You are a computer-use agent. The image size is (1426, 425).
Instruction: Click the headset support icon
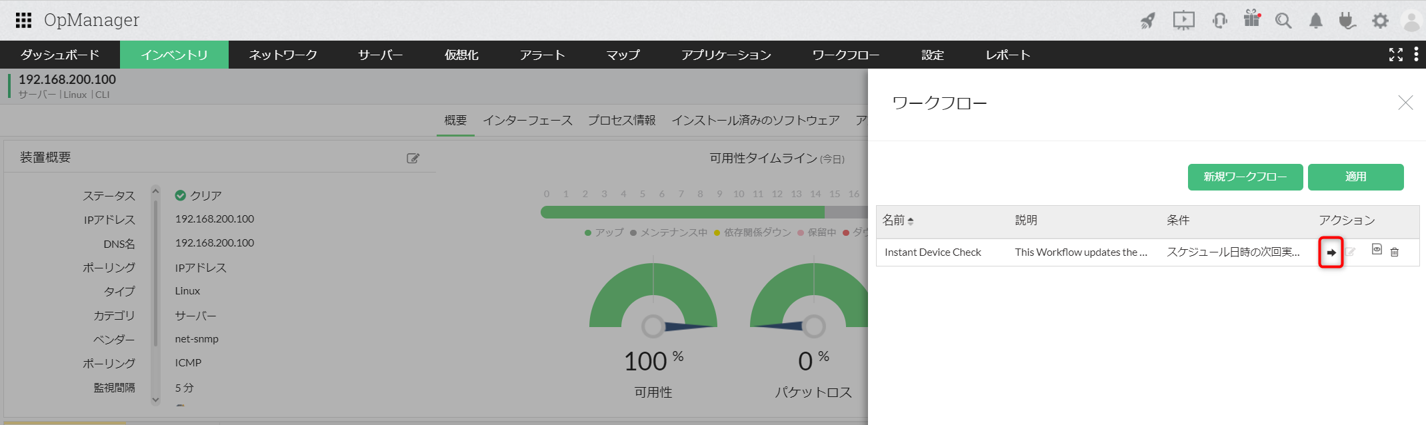(x=1219, y=21)
